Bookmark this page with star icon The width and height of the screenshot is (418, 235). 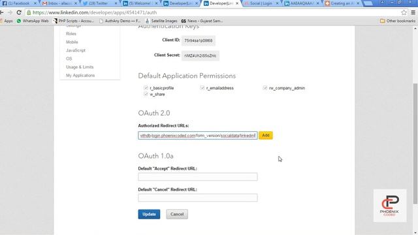404,12
